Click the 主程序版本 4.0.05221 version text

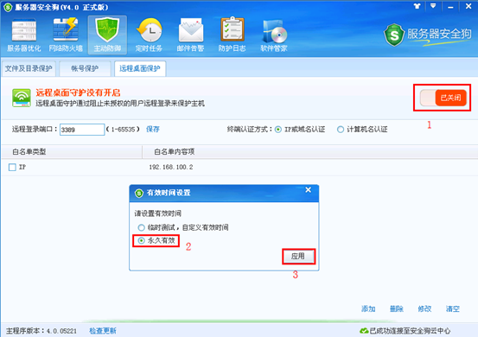click(x=41, y=331)
